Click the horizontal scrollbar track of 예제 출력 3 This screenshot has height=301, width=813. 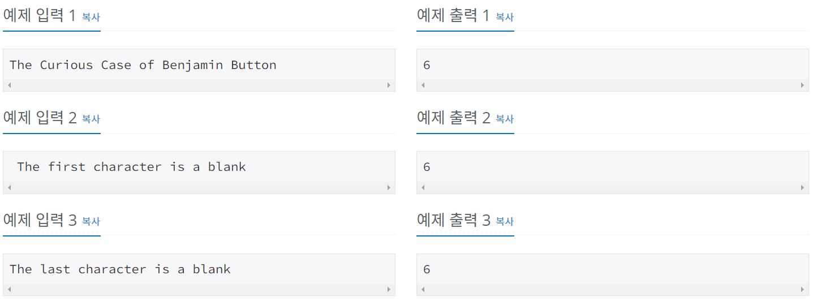(x=613, y=289)
